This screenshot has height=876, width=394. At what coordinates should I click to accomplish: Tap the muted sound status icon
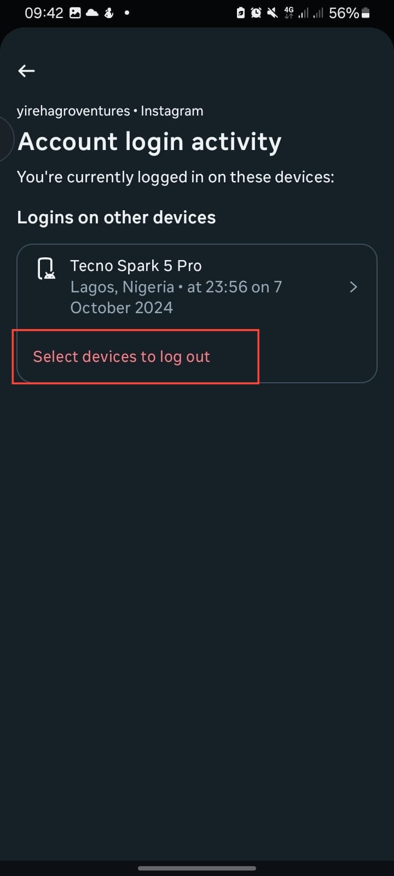coord(272,13)
